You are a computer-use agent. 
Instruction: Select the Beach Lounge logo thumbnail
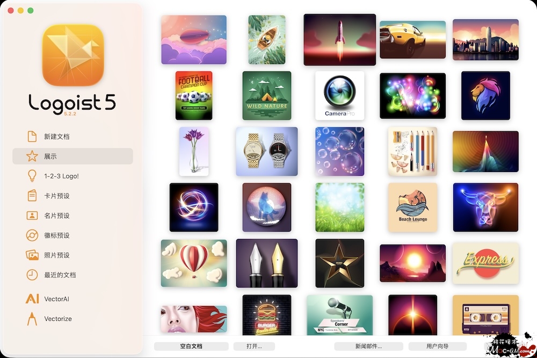coord(412,207)
